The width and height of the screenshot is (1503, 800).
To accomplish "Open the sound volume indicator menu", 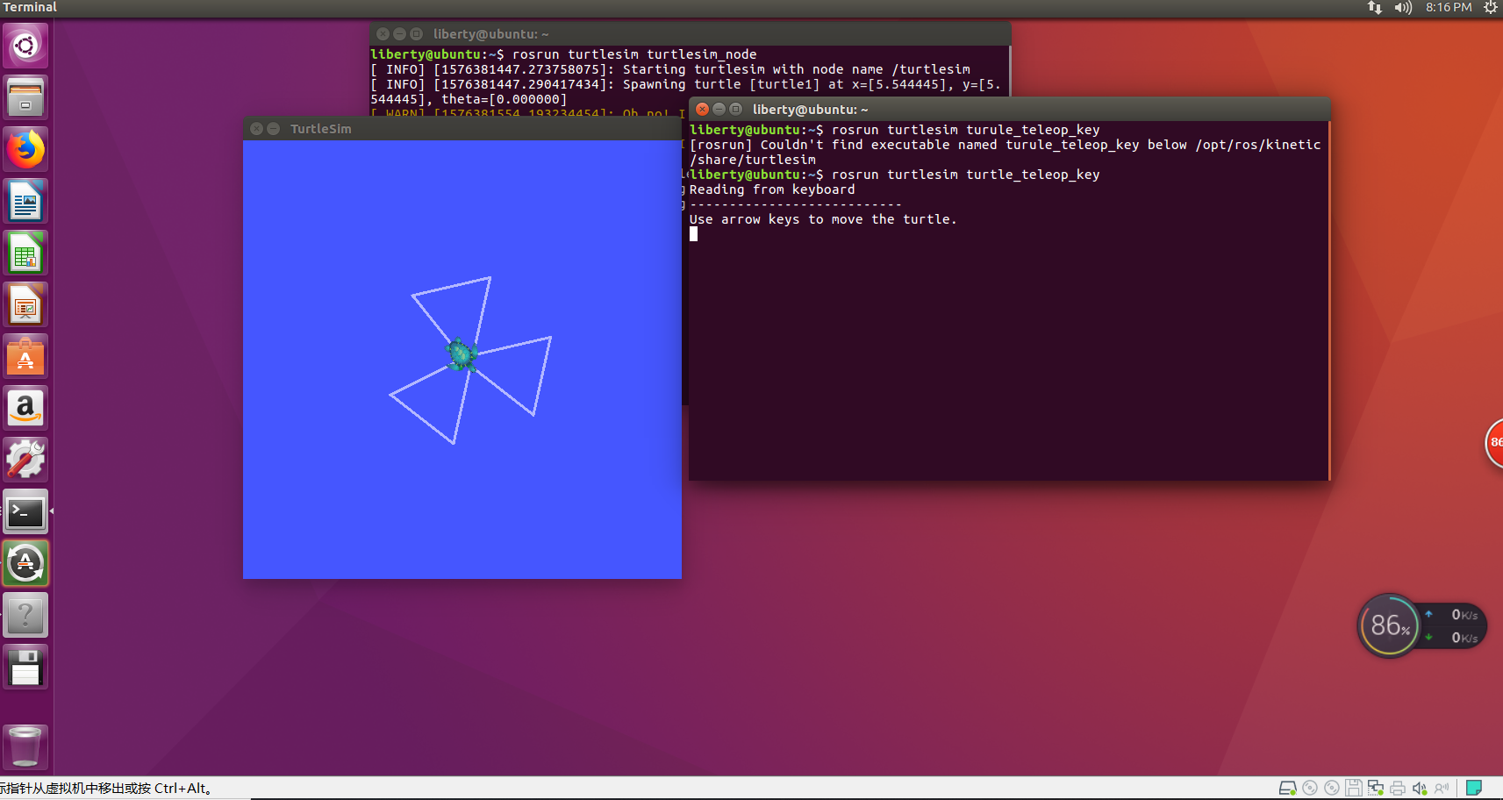I will [x=1403, y=8].
